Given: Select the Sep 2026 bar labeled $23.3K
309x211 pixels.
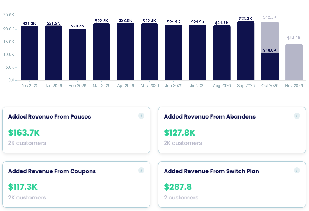Looking at the screenshot, I should tap(246, 51).
